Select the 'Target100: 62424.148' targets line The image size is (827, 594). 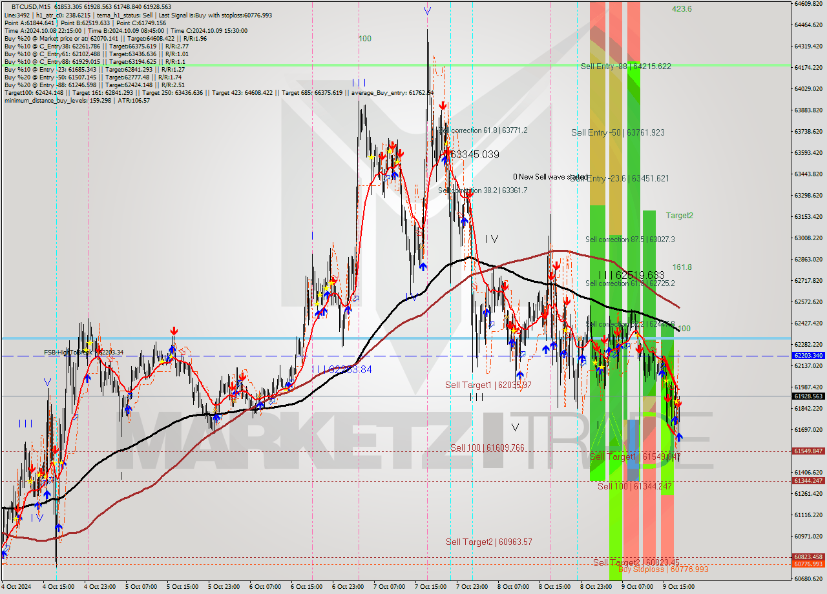coord(218,92)
